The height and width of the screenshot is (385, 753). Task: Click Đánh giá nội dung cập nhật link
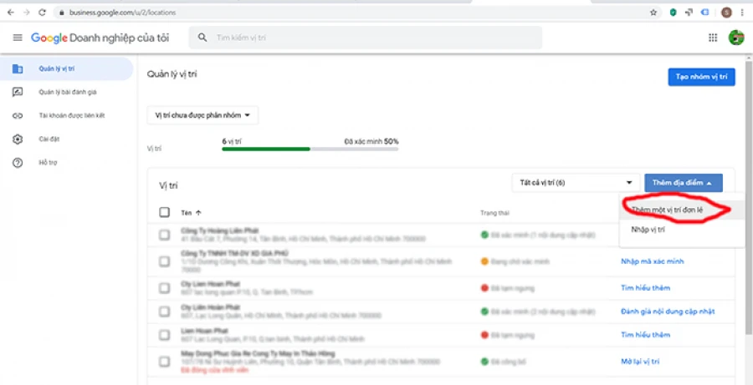tap(668, 312)
